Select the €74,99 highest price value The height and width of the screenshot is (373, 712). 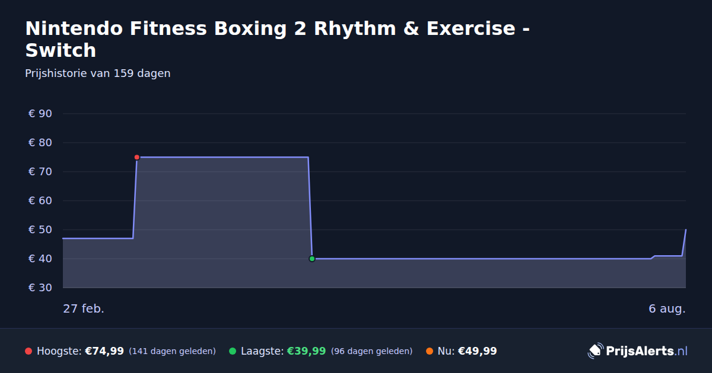tap(104, 351)
